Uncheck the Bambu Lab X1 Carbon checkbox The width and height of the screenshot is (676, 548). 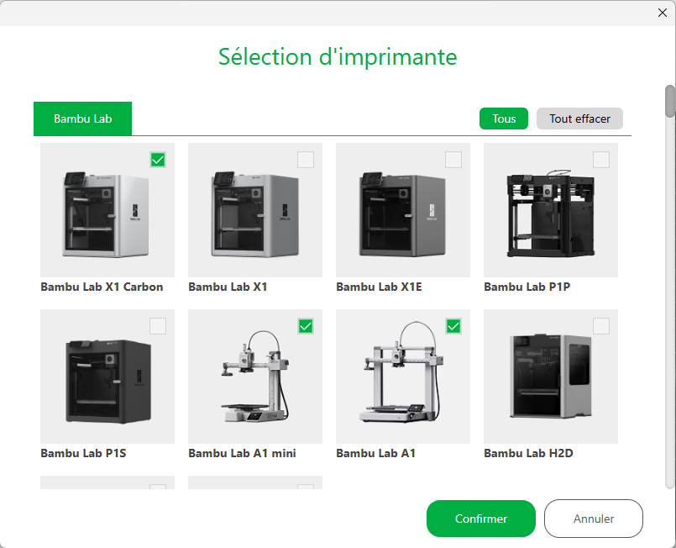tap(158, 160)
